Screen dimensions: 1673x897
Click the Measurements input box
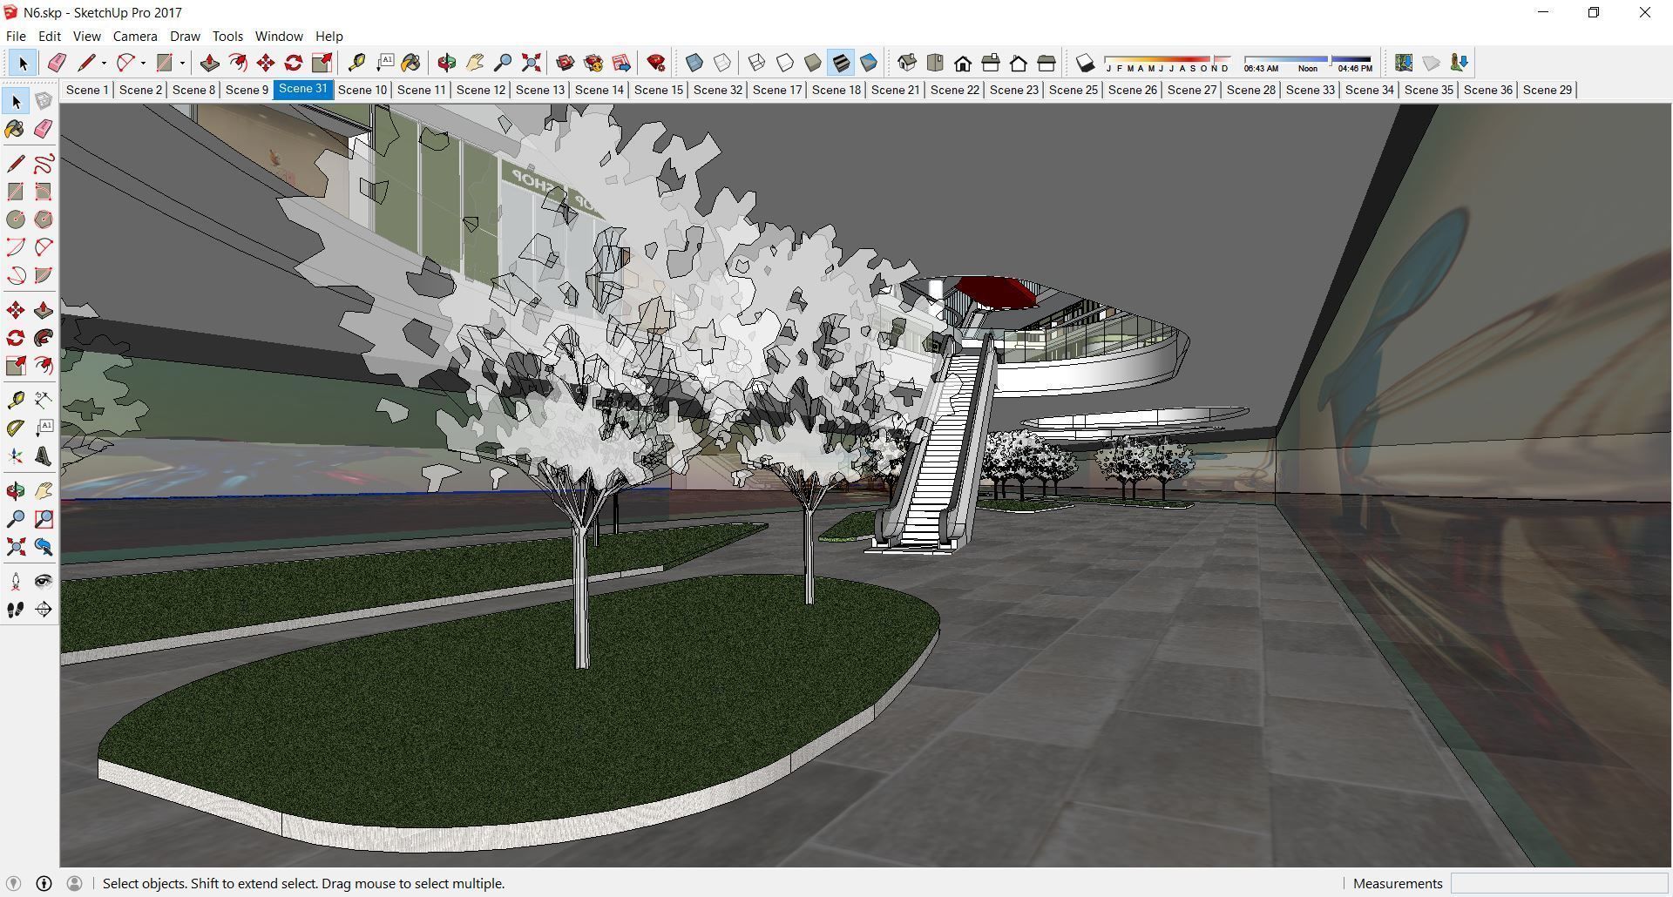pos(1558,884)
